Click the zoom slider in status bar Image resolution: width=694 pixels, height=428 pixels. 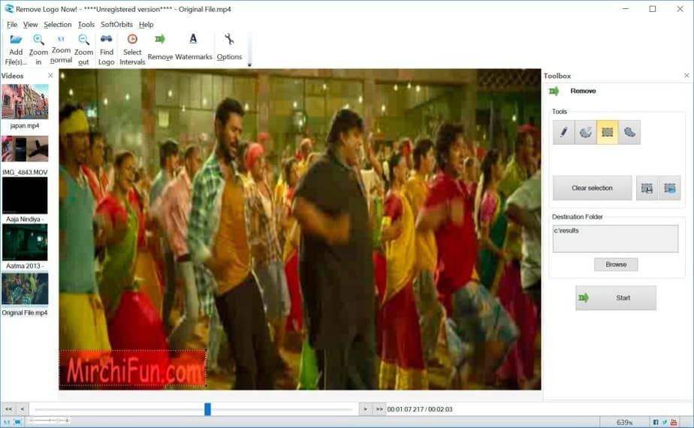[x=49, y=421]
